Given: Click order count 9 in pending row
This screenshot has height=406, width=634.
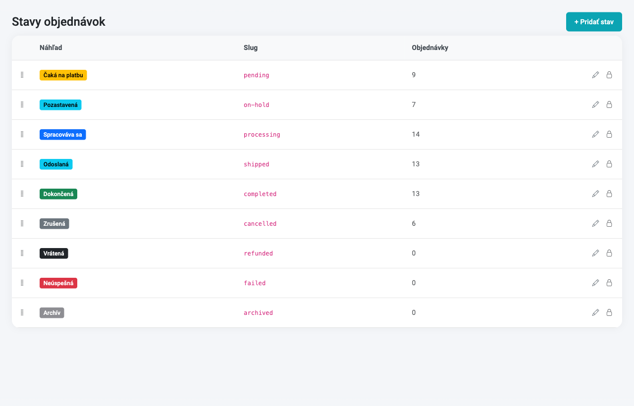Looking at the screenshot, I should coord(414,75).
